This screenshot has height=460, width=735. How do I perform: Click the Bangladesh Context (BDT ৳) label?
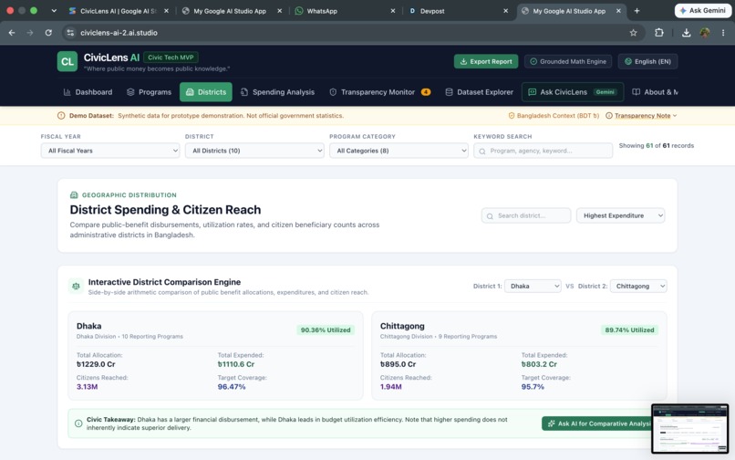(558, 116)
